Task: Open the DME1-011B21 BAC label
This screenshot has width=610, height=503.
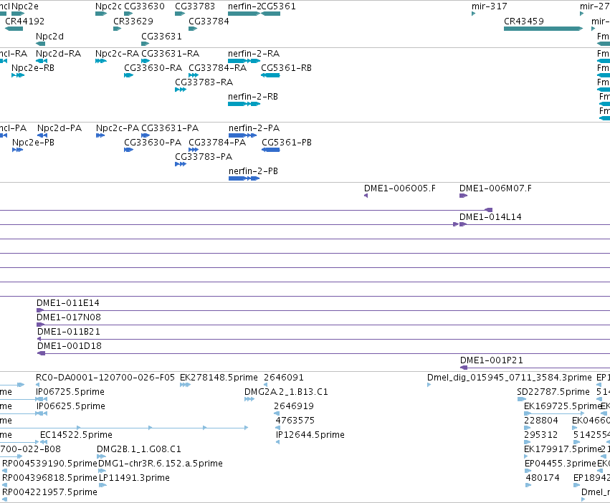Action: [69, 332]
